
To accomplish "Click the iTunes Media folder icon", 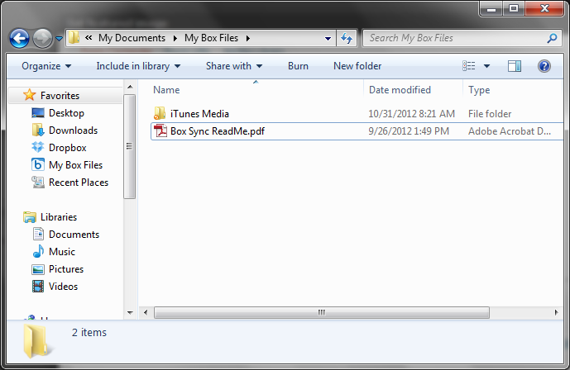I will tap(160, 113).
